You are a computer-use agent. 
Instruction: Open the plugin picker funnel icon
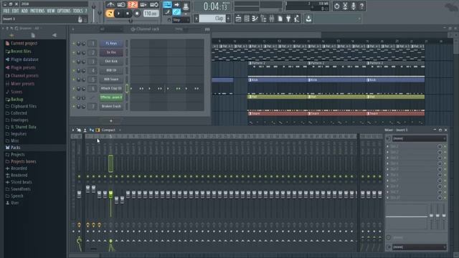click(x=288, y=19)
